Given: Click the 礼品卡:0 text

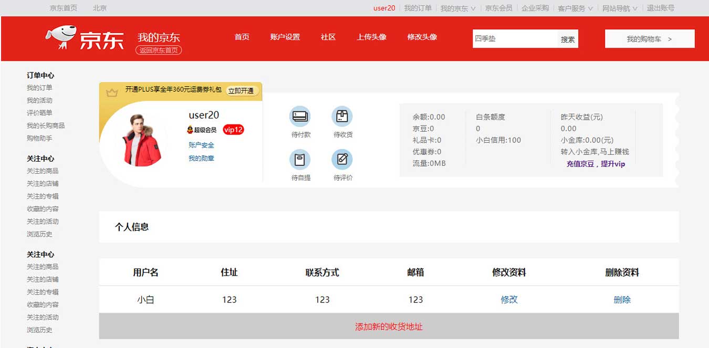Looking at the screenshot, I should point(427,140).
